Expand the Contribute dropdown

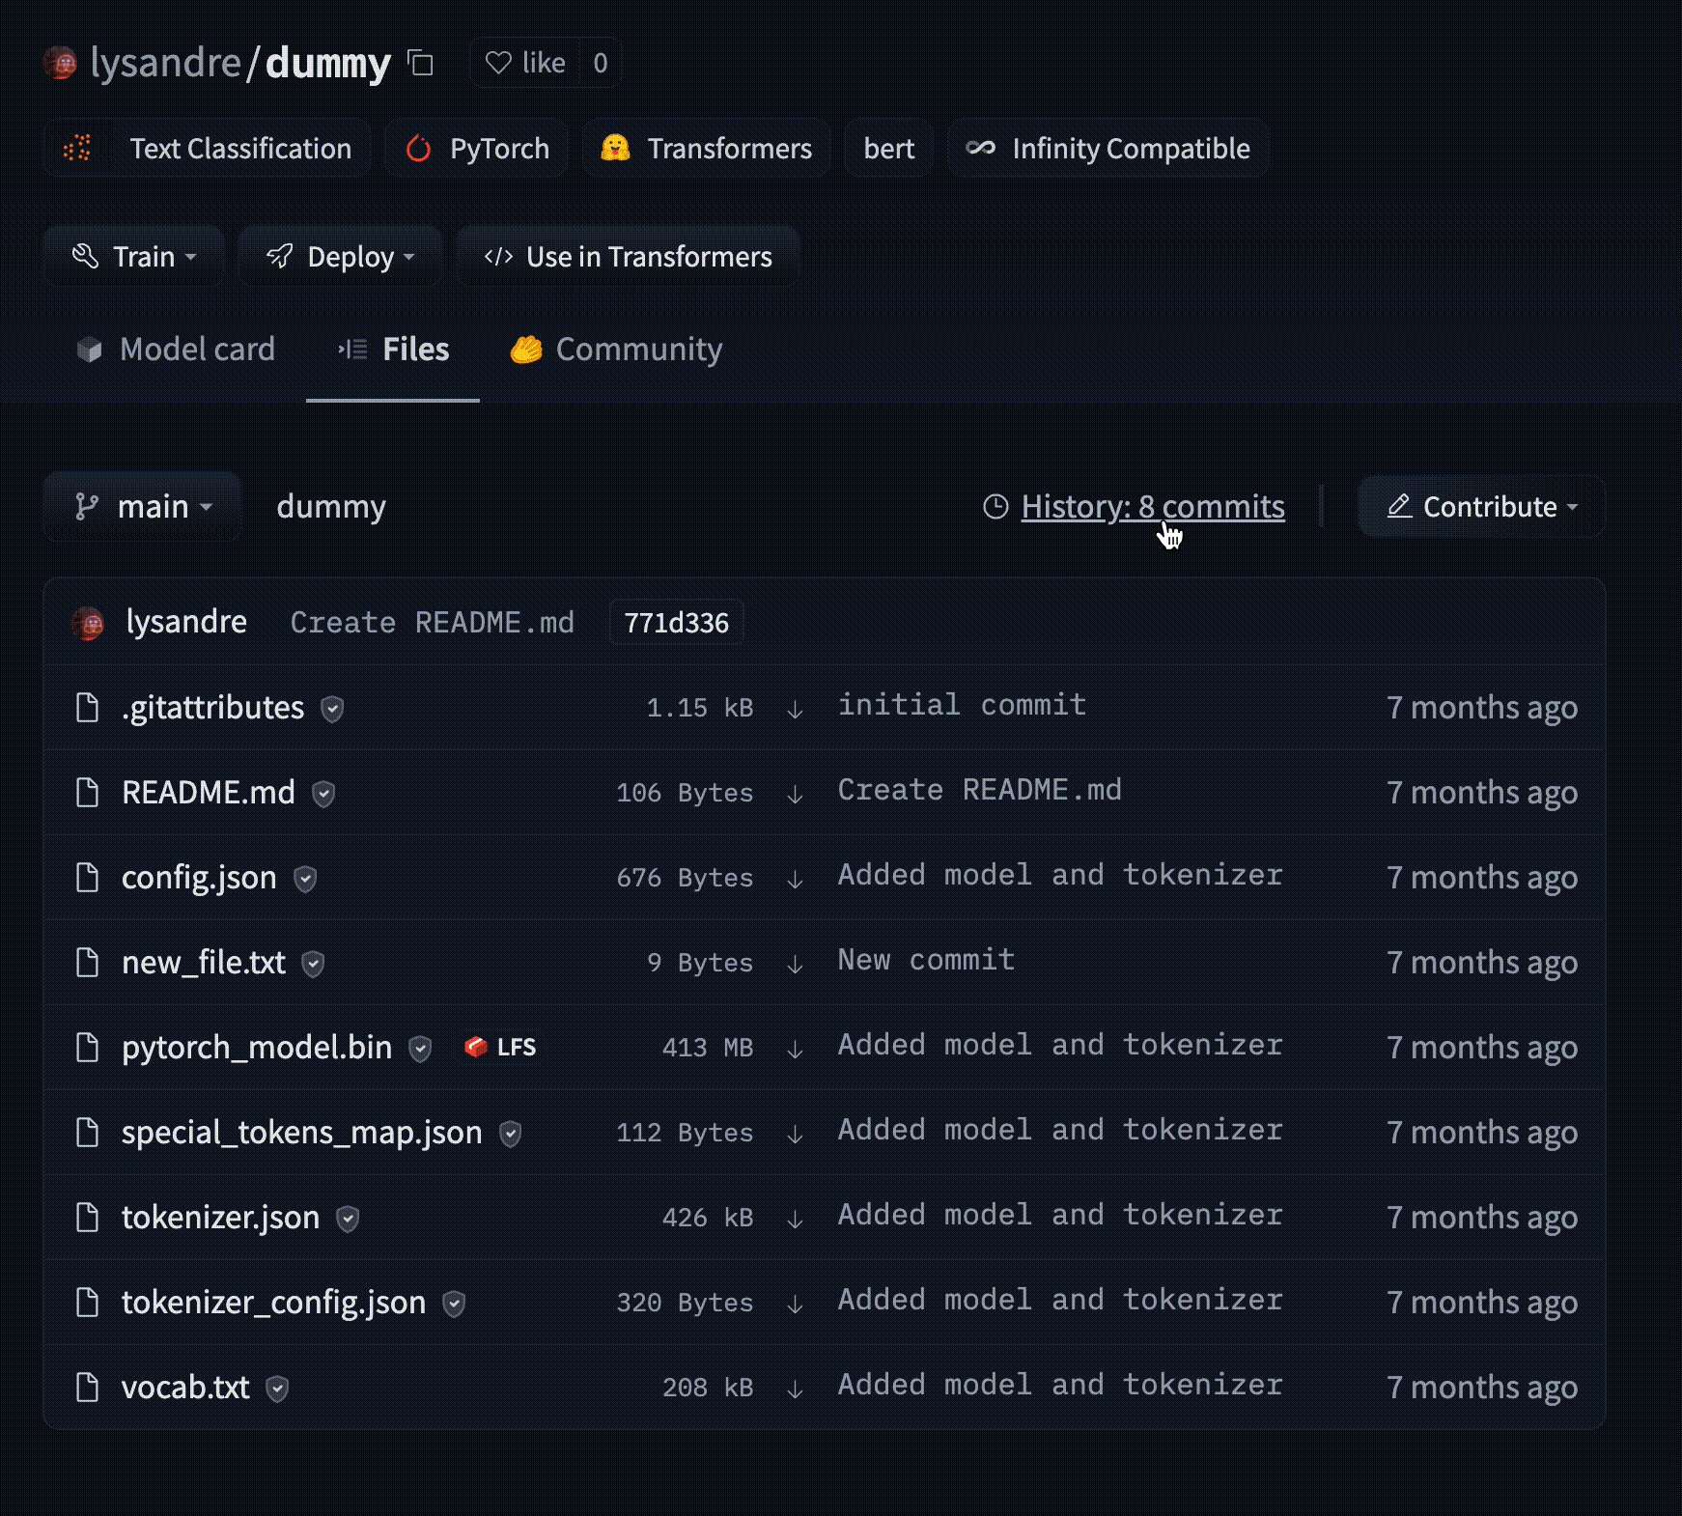click(1481, 507)
